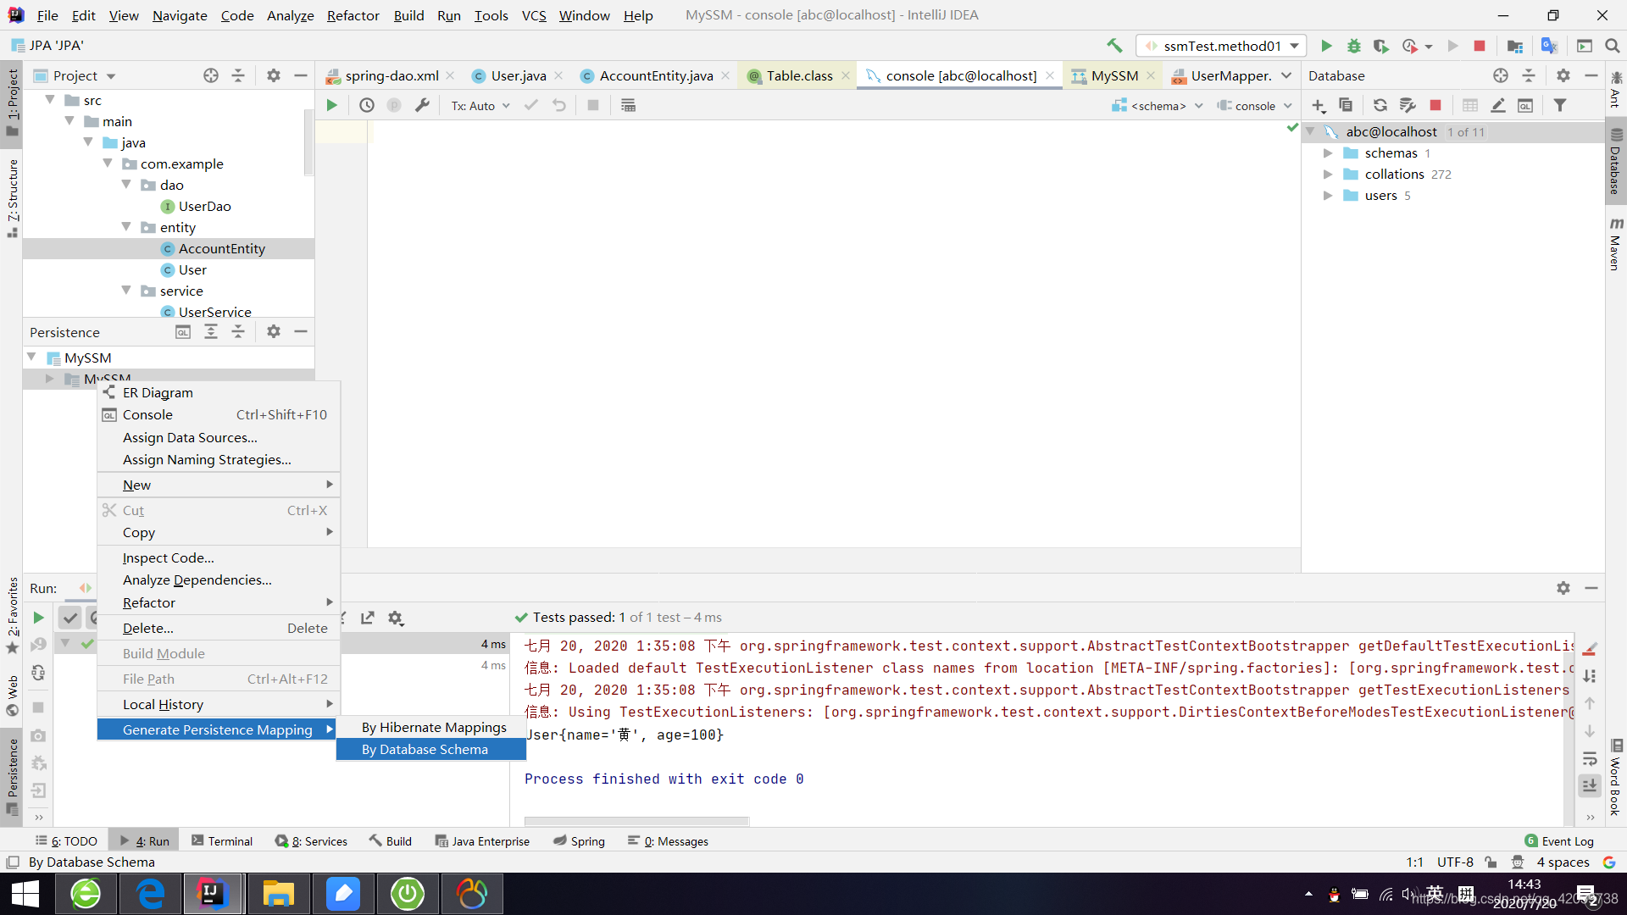The width and height of the screenshot is (1627, 915).
Task: Click the Build project hammer icon
Action: pos(1114,46)
